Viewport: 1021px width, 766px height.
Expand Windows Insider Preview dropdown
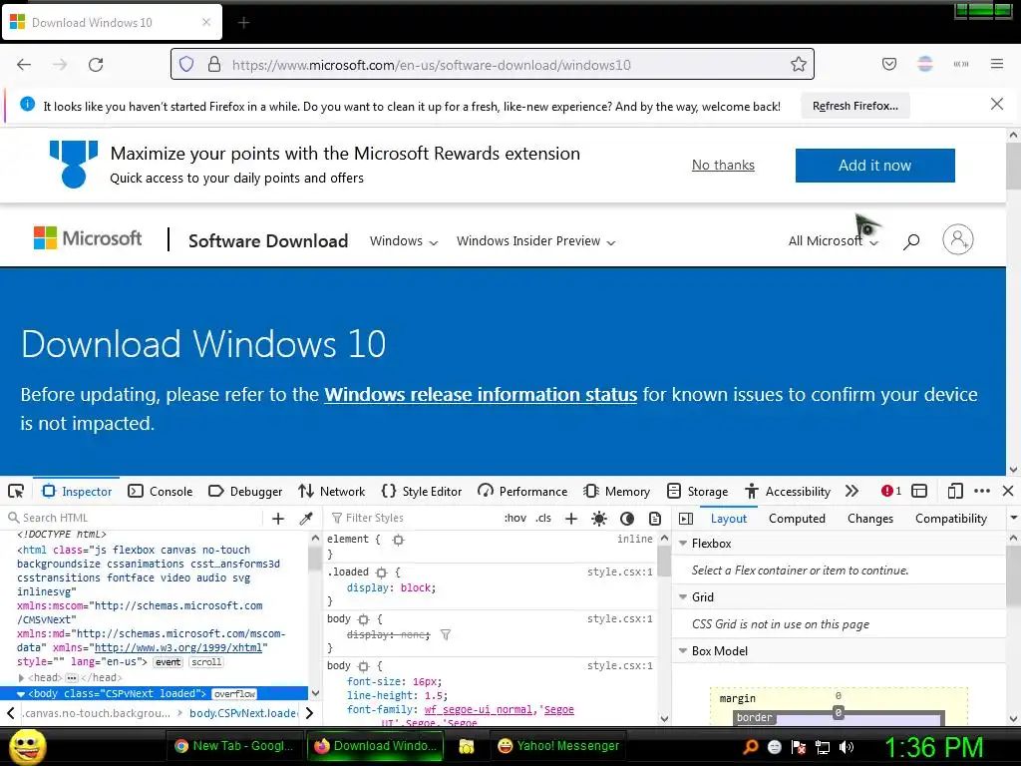coord(535,241)
